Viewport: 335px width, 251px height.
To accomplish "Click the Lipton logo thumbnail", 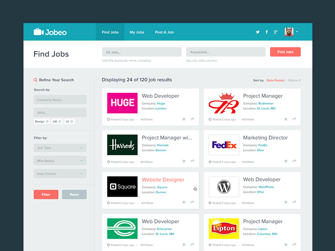I will (x=224, y=228).
